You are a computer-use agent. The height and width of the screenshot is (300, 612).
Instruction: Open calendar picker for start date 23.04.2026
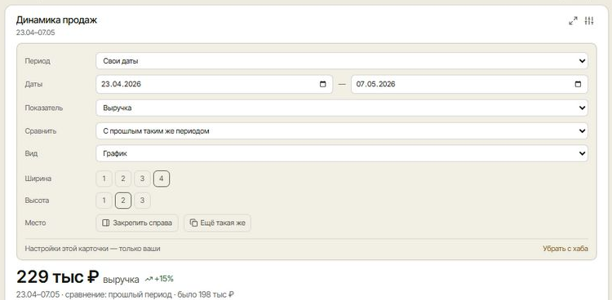pos(323,84)
